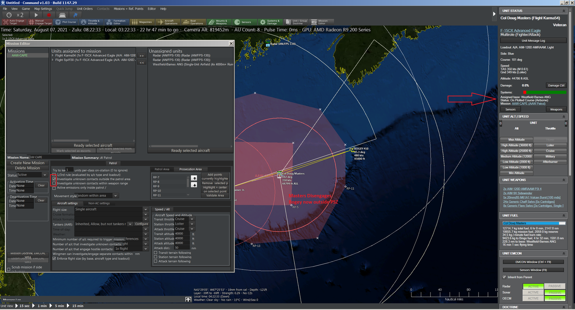The image size is (575, 310).
Task: Enable Attack terrain following
Action: coord(155,261)
